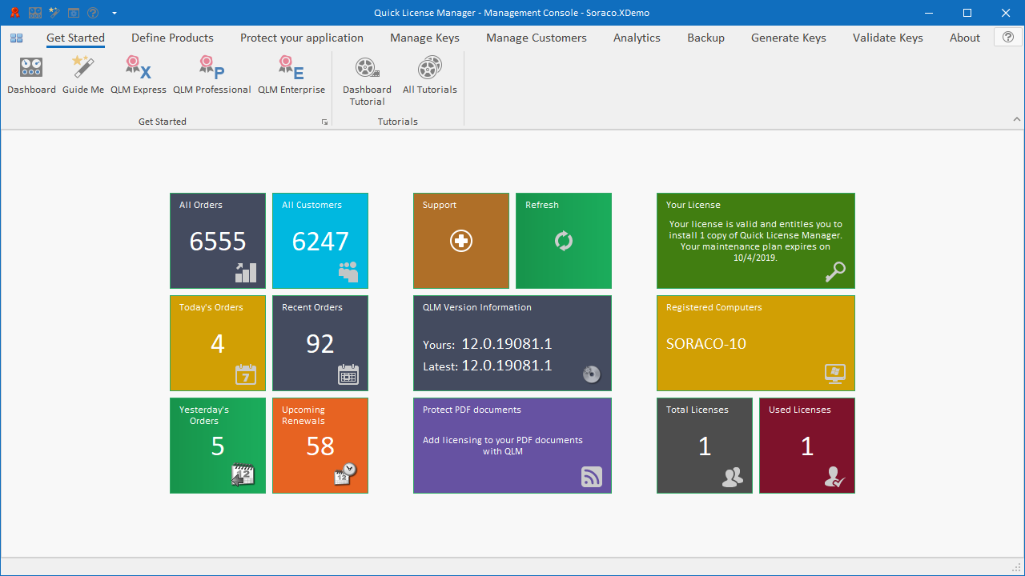Click the calendar icon in Yesterday's Orders

point(243,476)
